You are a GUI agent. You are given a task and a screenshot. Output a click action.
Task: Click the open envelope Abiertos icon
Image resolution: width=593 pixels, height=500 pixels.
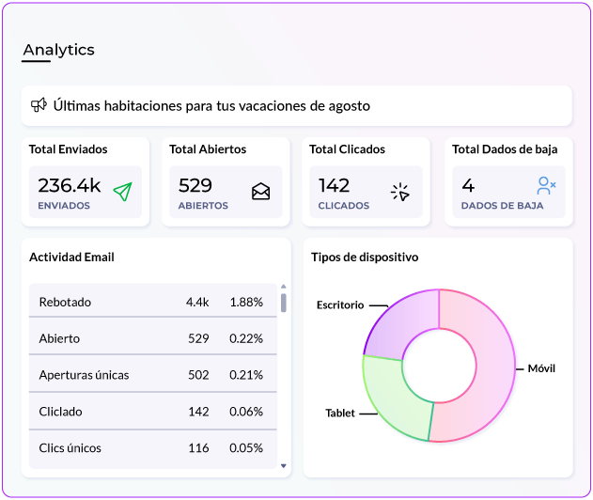tap(260, 192)
